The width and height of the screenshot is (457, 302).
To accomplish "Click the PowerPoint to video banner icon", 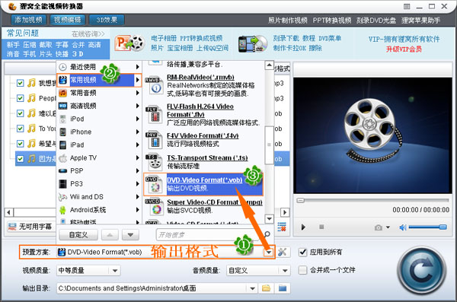I will (x=129, y=43).
